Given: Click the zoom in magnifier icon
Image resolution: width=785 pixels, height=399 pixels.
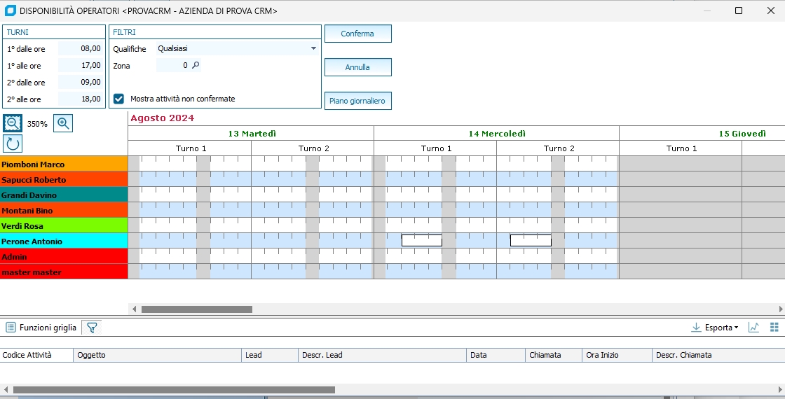Looking at the screenshot, I should pos(63,124).
